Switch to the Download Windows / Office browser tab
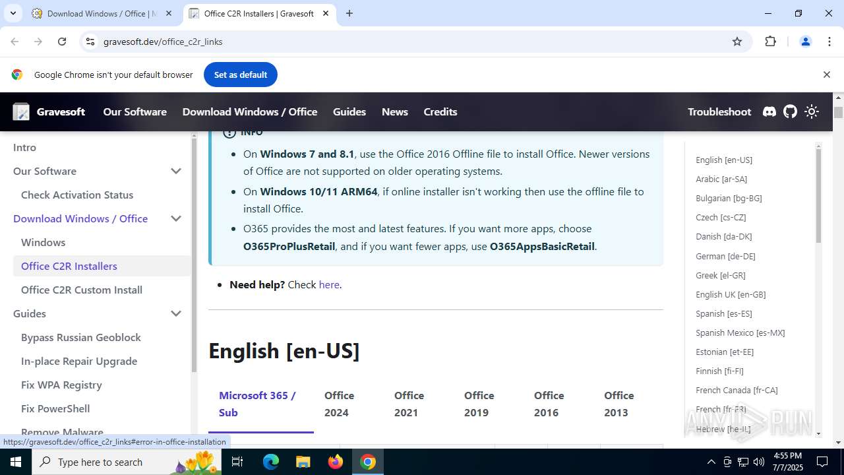 102,13
